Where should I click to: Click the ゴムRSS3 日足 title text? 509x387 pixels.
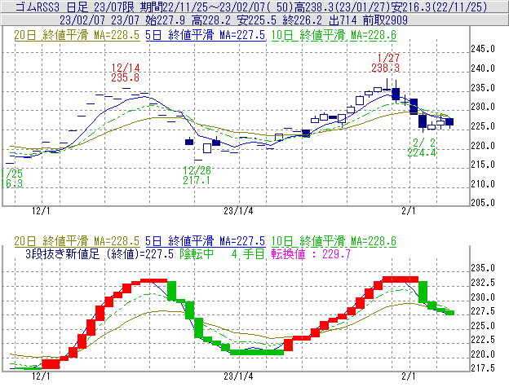pyautogui.click(x=51, y=7)
